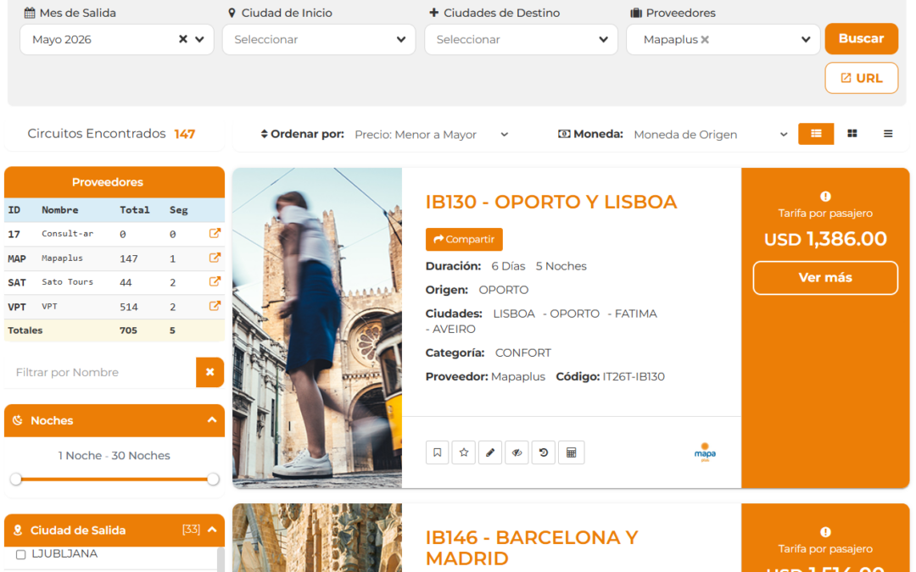Check the LJUBLJANA departure city checkbox
Screen dimensions: 916x572
point(21,554)
